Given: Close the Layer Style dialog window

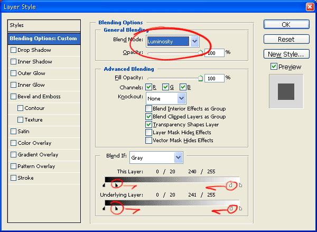Looking at the screenshot, I should click(x=309, y=7).
